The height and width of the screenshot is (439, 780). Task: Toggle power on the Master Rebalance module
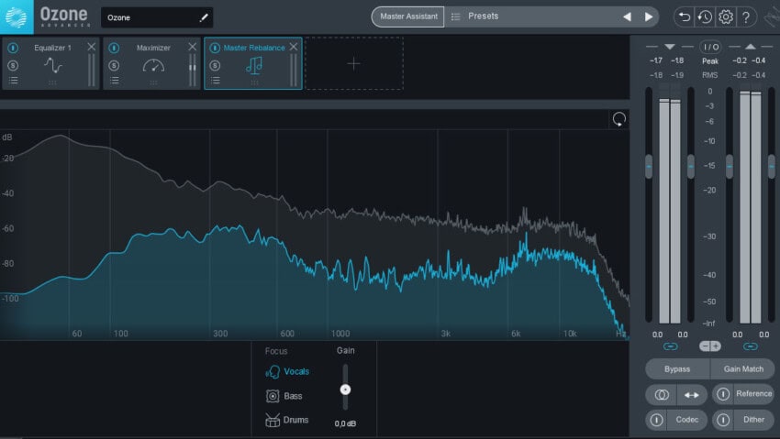point(215,48)
